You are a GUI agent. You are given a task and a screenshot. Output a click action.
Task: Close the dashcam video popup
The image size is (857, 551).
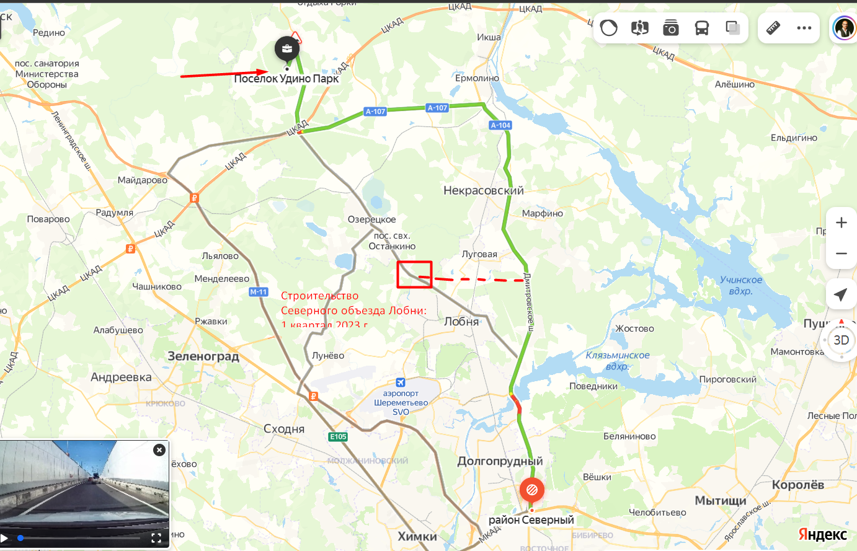[159, 450]
